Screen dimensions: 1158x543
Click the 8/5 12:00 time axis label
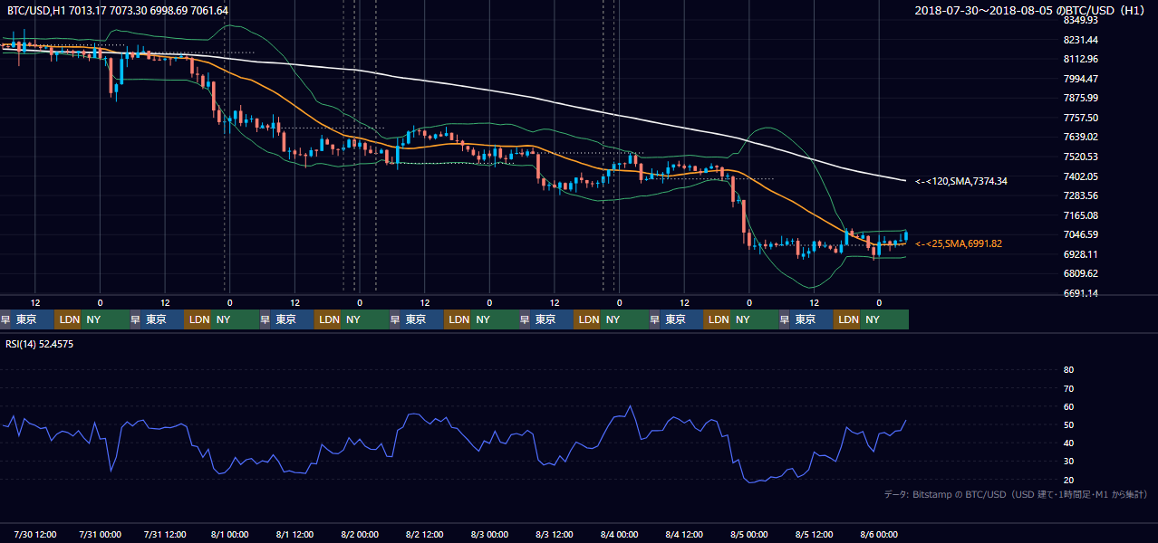coord(814,534)
